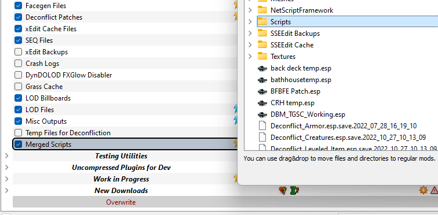Screen dimensions: 438x215
Task: Select the Facegen Files mod name
Action: coord(46,6)
